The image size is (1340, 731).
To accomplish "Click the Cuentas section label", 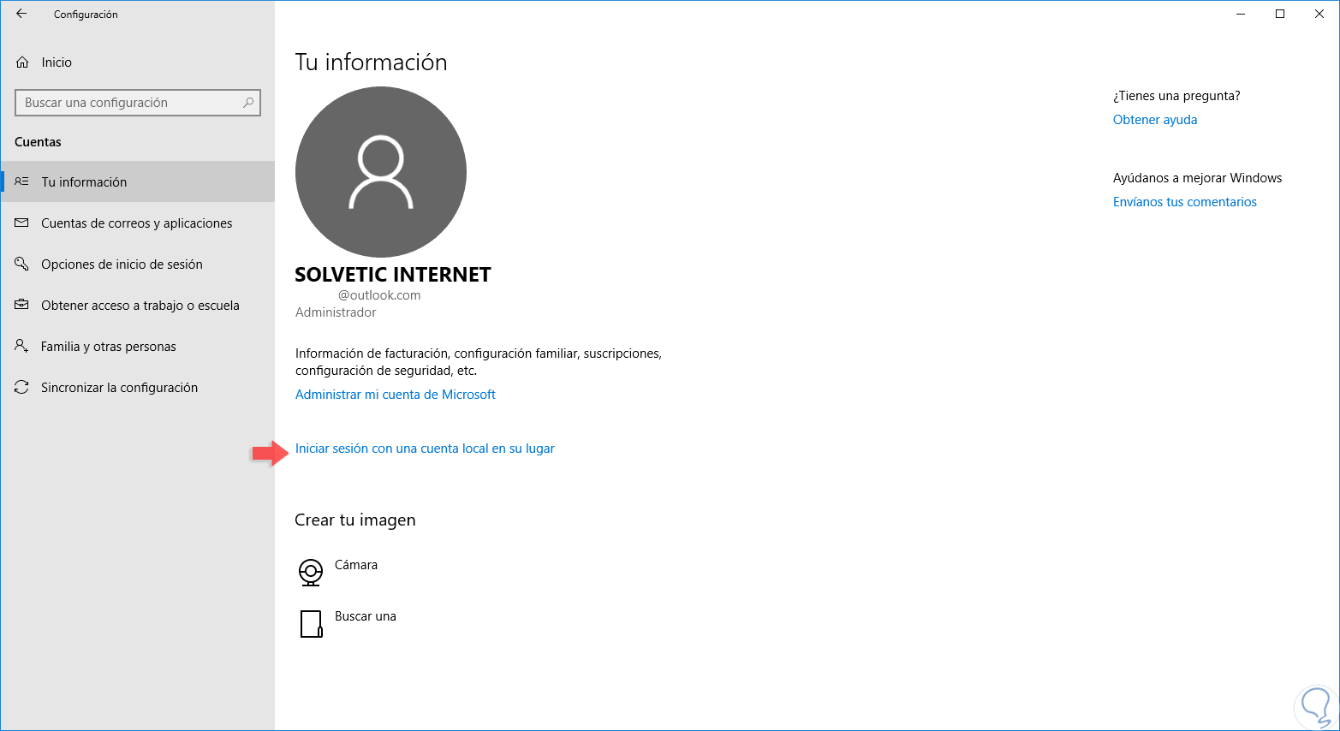I will (39, 142).
